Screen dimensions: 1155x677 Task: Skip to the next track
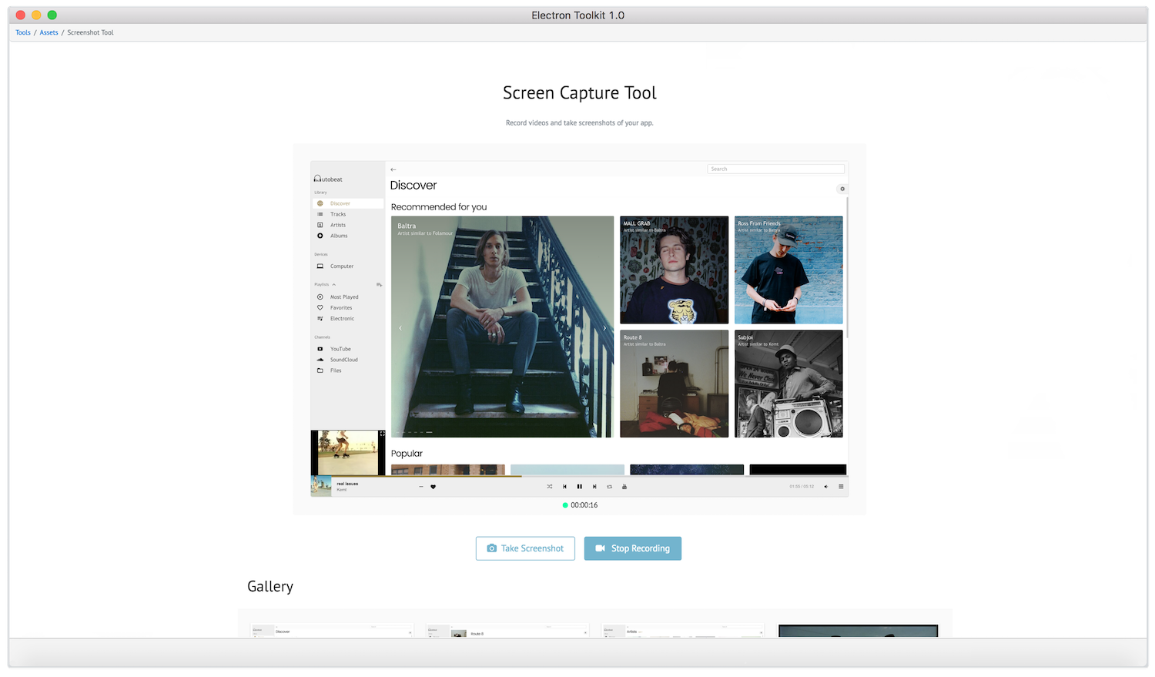(594, 487)
